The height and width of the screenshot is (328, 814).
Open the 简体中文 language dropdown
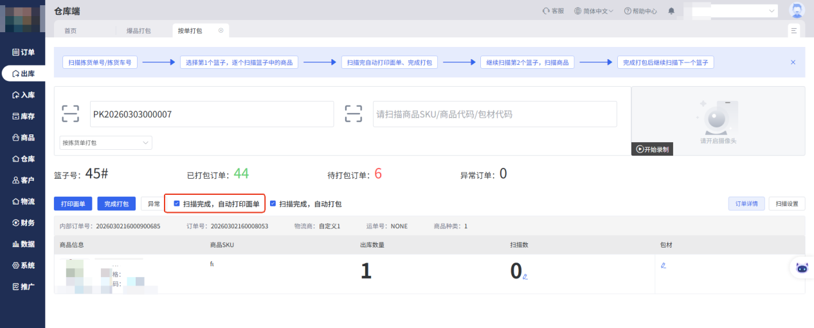(x=593, y=11)
